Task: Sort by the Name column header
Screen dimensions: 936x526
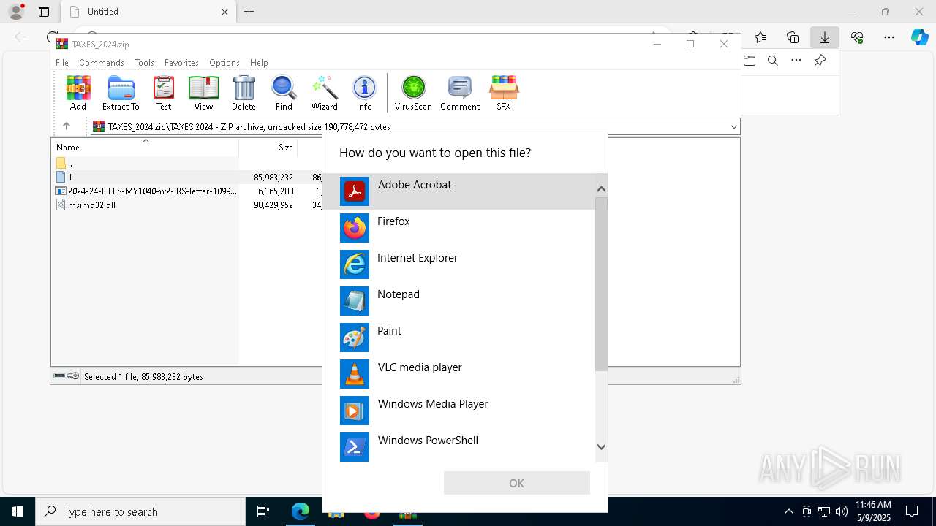Action: click(146, 147)
